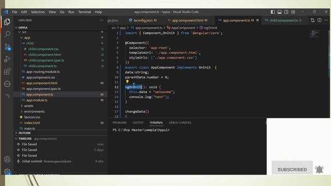This screenshot has height=186, width=331.
Task: Open the Edit menu
Action: [x=24, y=12]
